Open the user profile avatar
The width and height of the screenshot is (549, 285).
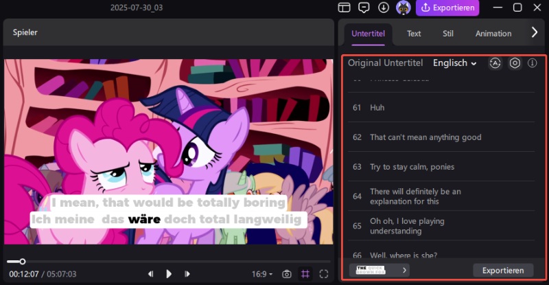tap(403, 8)
